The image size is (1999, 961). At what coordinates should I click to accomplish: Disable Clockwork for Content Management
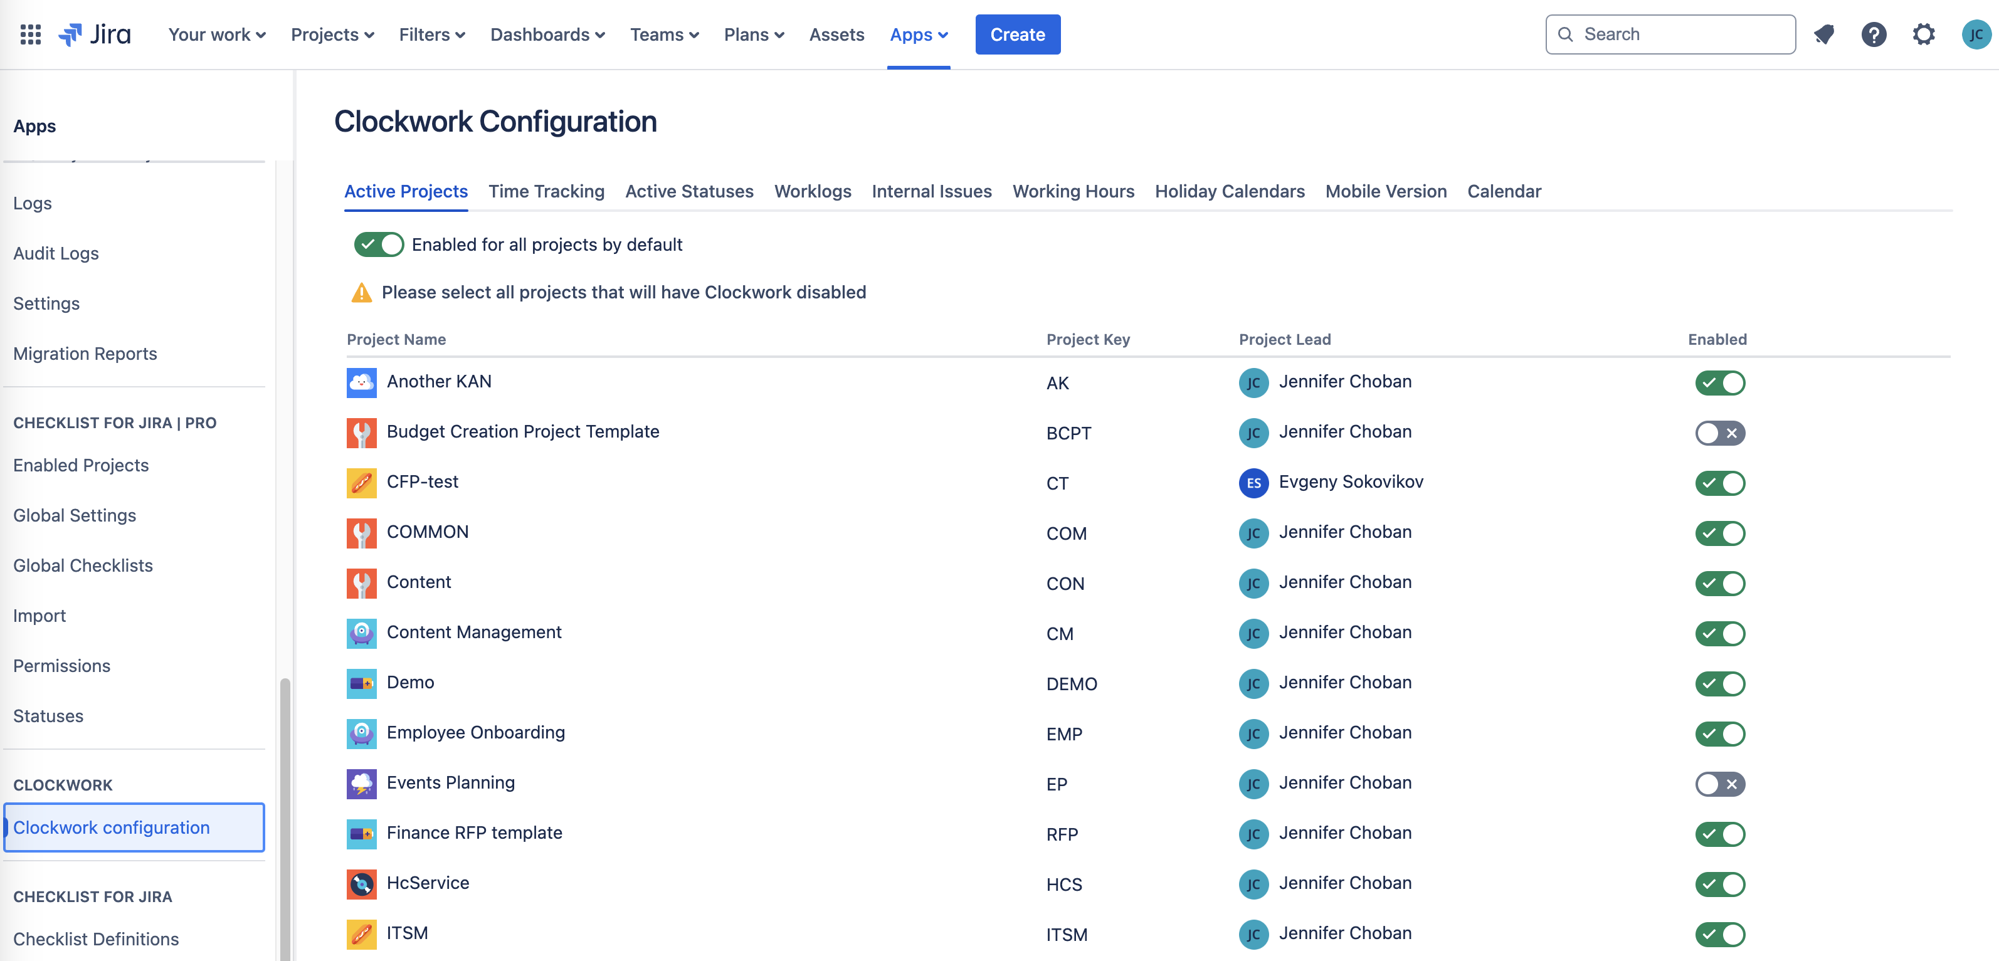pyautogui.click(x=1719, y=633)
